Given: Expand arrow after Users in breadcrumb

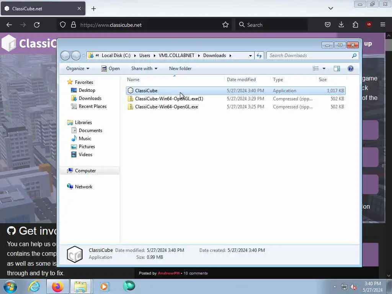Looking at the screenshot, I should tap(155, 56).
